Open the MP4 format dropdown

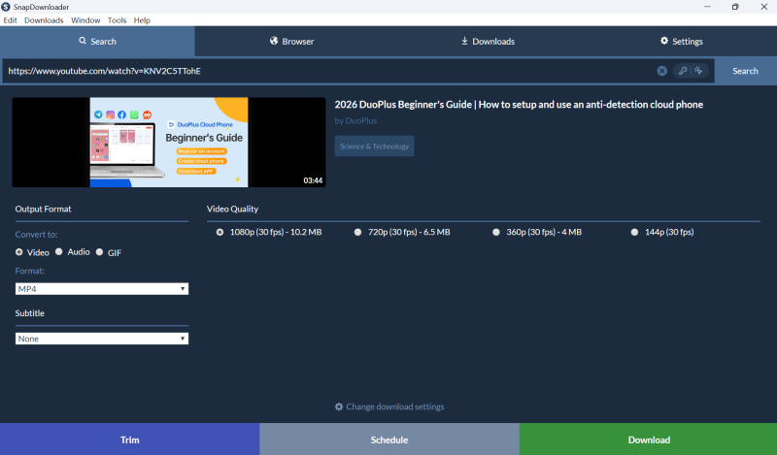click(x=102, y=289)
